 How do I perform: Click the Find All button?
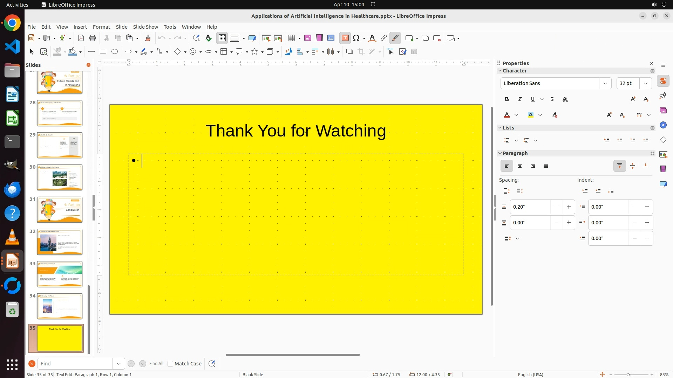tap(156, 364)
